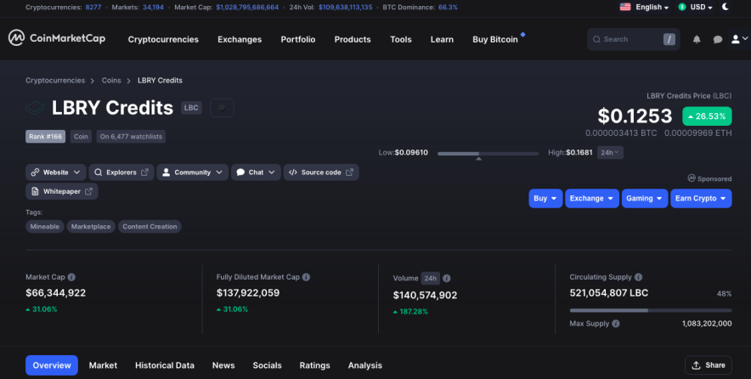Open the user profile icon menu

click(739, 39)
